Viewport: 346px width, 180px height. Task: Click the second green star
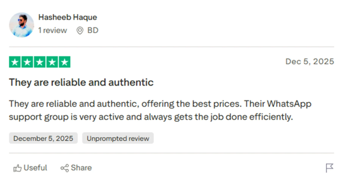(x=27, y=62)
